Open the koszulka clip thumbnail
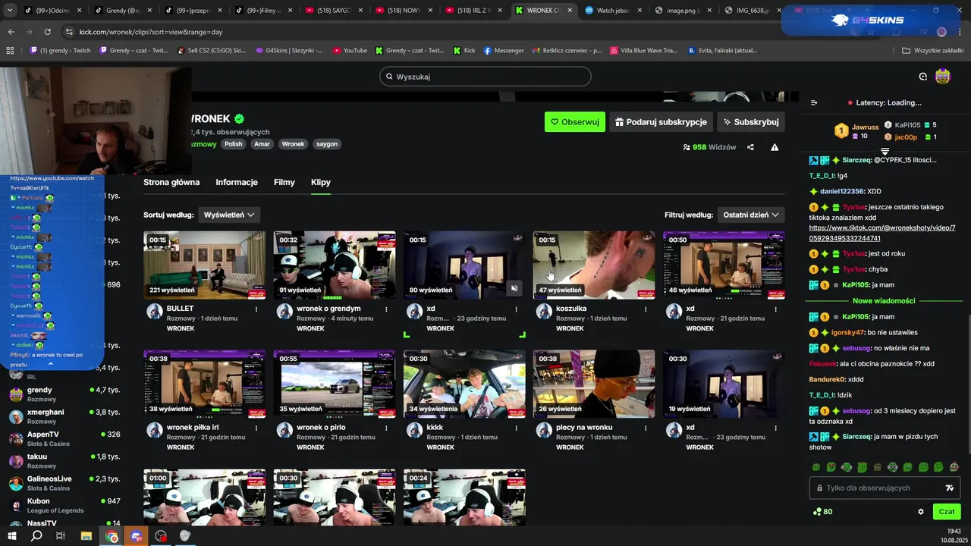The width and height of the screenshot is (971, 546). (594, 265)
